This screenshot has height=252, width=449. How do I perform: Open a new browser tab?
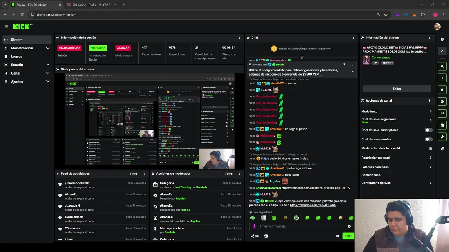(124, 5)
